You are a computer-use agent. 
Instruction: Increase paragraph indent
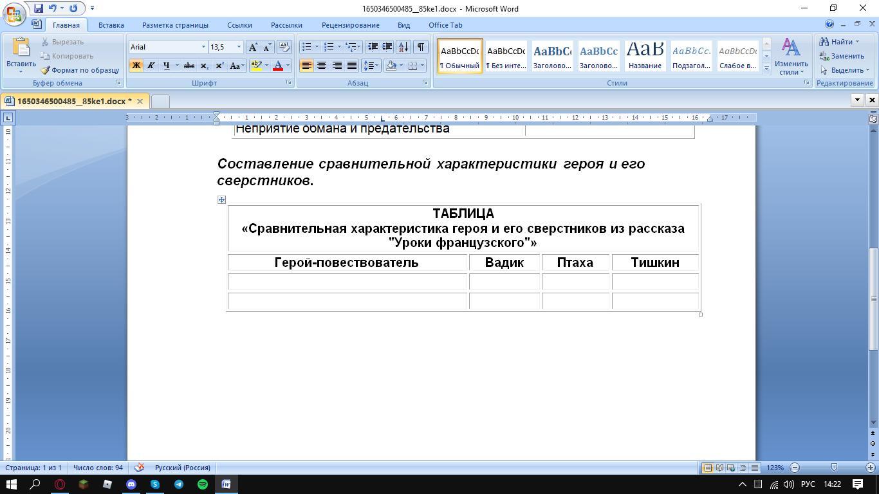tap(387, 47)
